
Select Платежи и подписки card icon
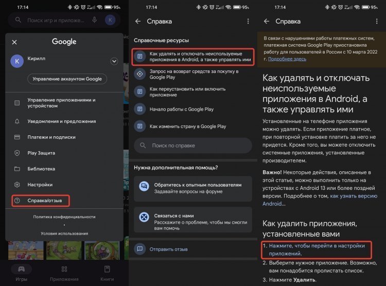(17, 137)
